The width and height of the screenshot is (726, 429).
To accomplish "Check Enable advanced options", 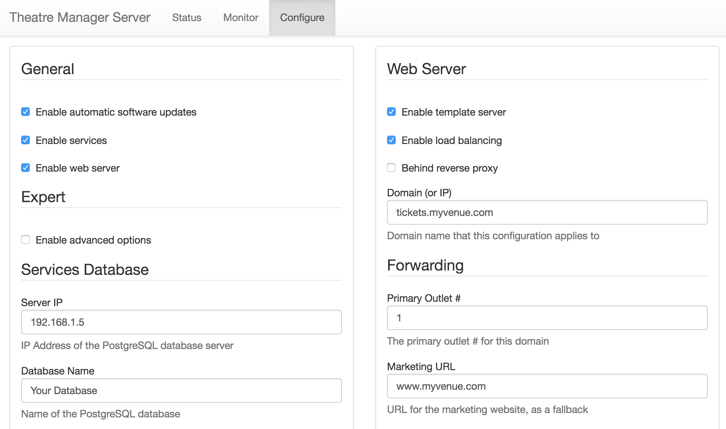I will click(25, 240).
